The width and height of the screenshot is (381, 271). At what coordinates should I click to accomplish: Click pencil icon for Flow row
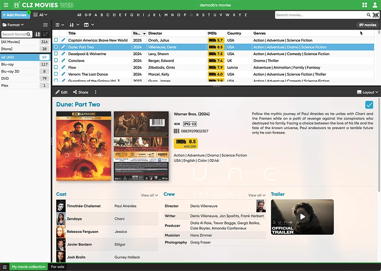click(63, 67)
